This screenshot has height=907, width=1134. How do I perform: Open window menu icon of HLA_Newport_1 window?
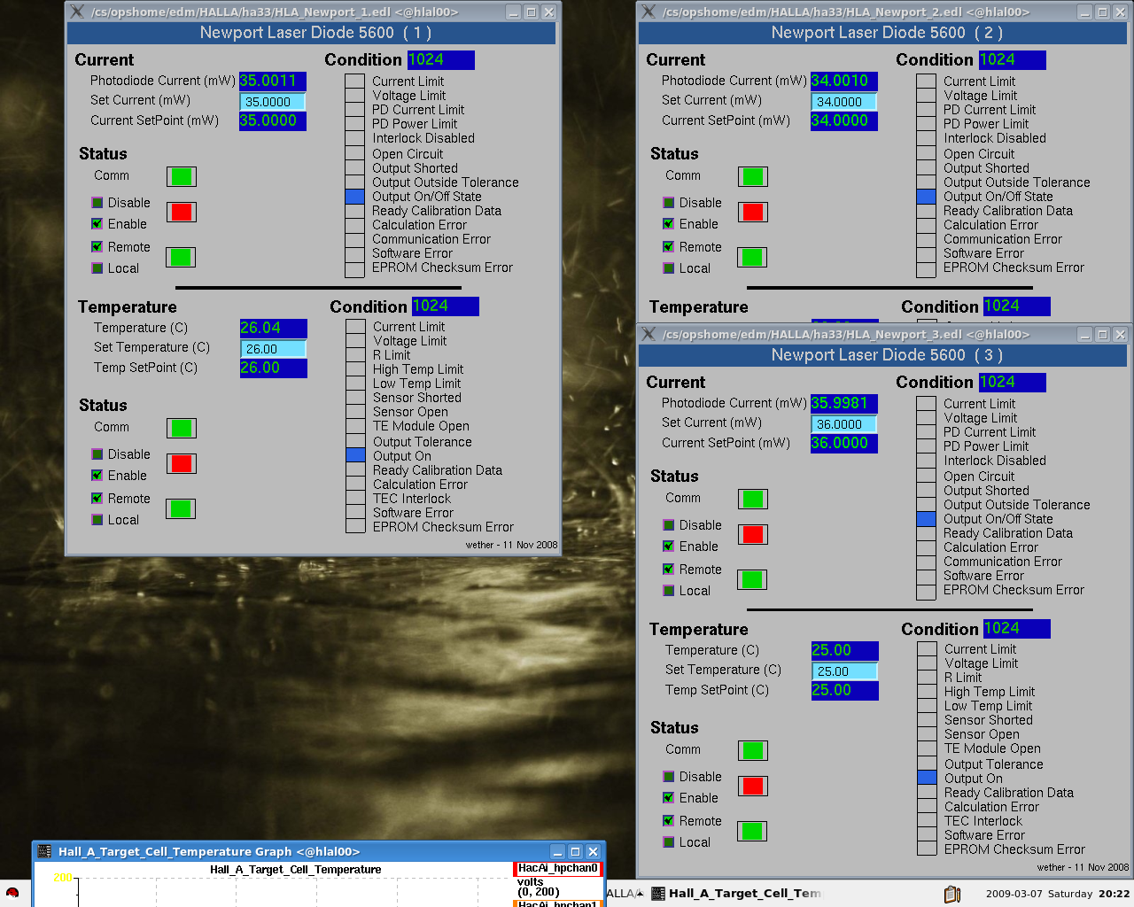click(77, 12)
